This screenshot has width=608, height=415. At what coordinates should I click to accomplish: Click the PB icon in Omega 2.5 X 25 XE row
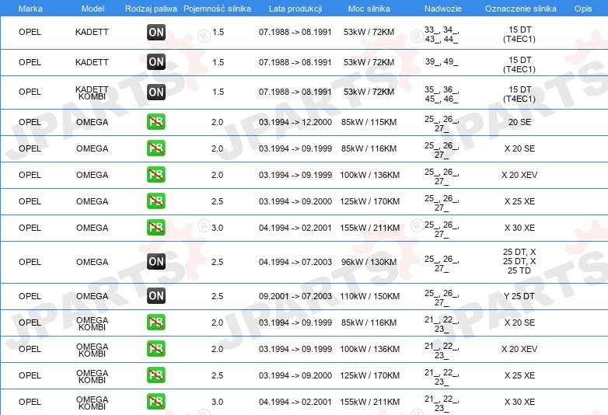click(156, 201)
